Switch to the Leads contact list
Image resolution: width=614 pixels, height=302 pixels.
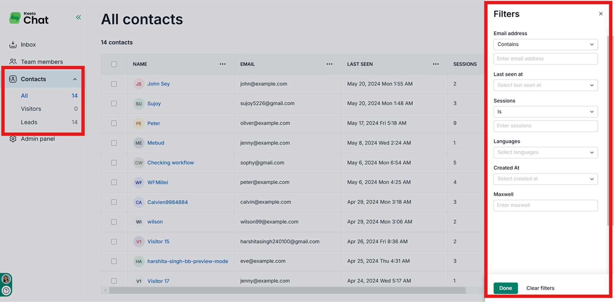coord(29,122)
